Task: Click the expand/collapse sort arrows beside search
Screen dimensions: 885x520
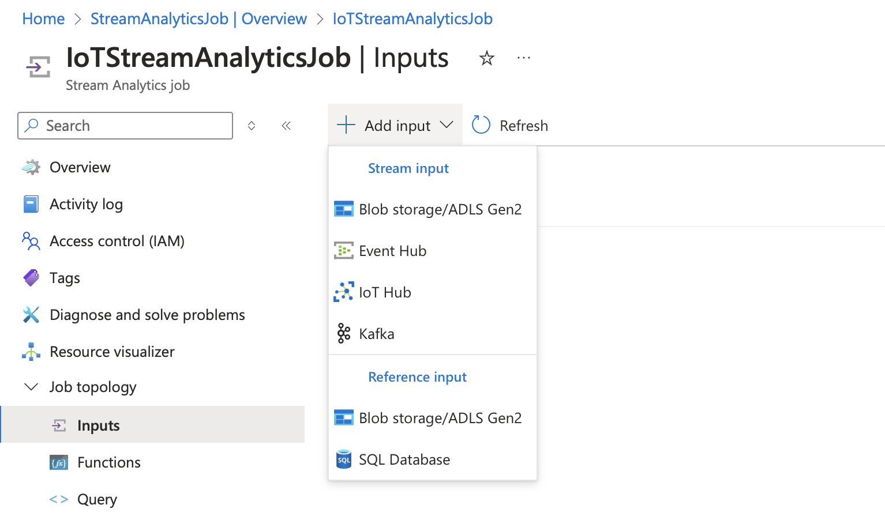Action: click(x=252, y=126)
